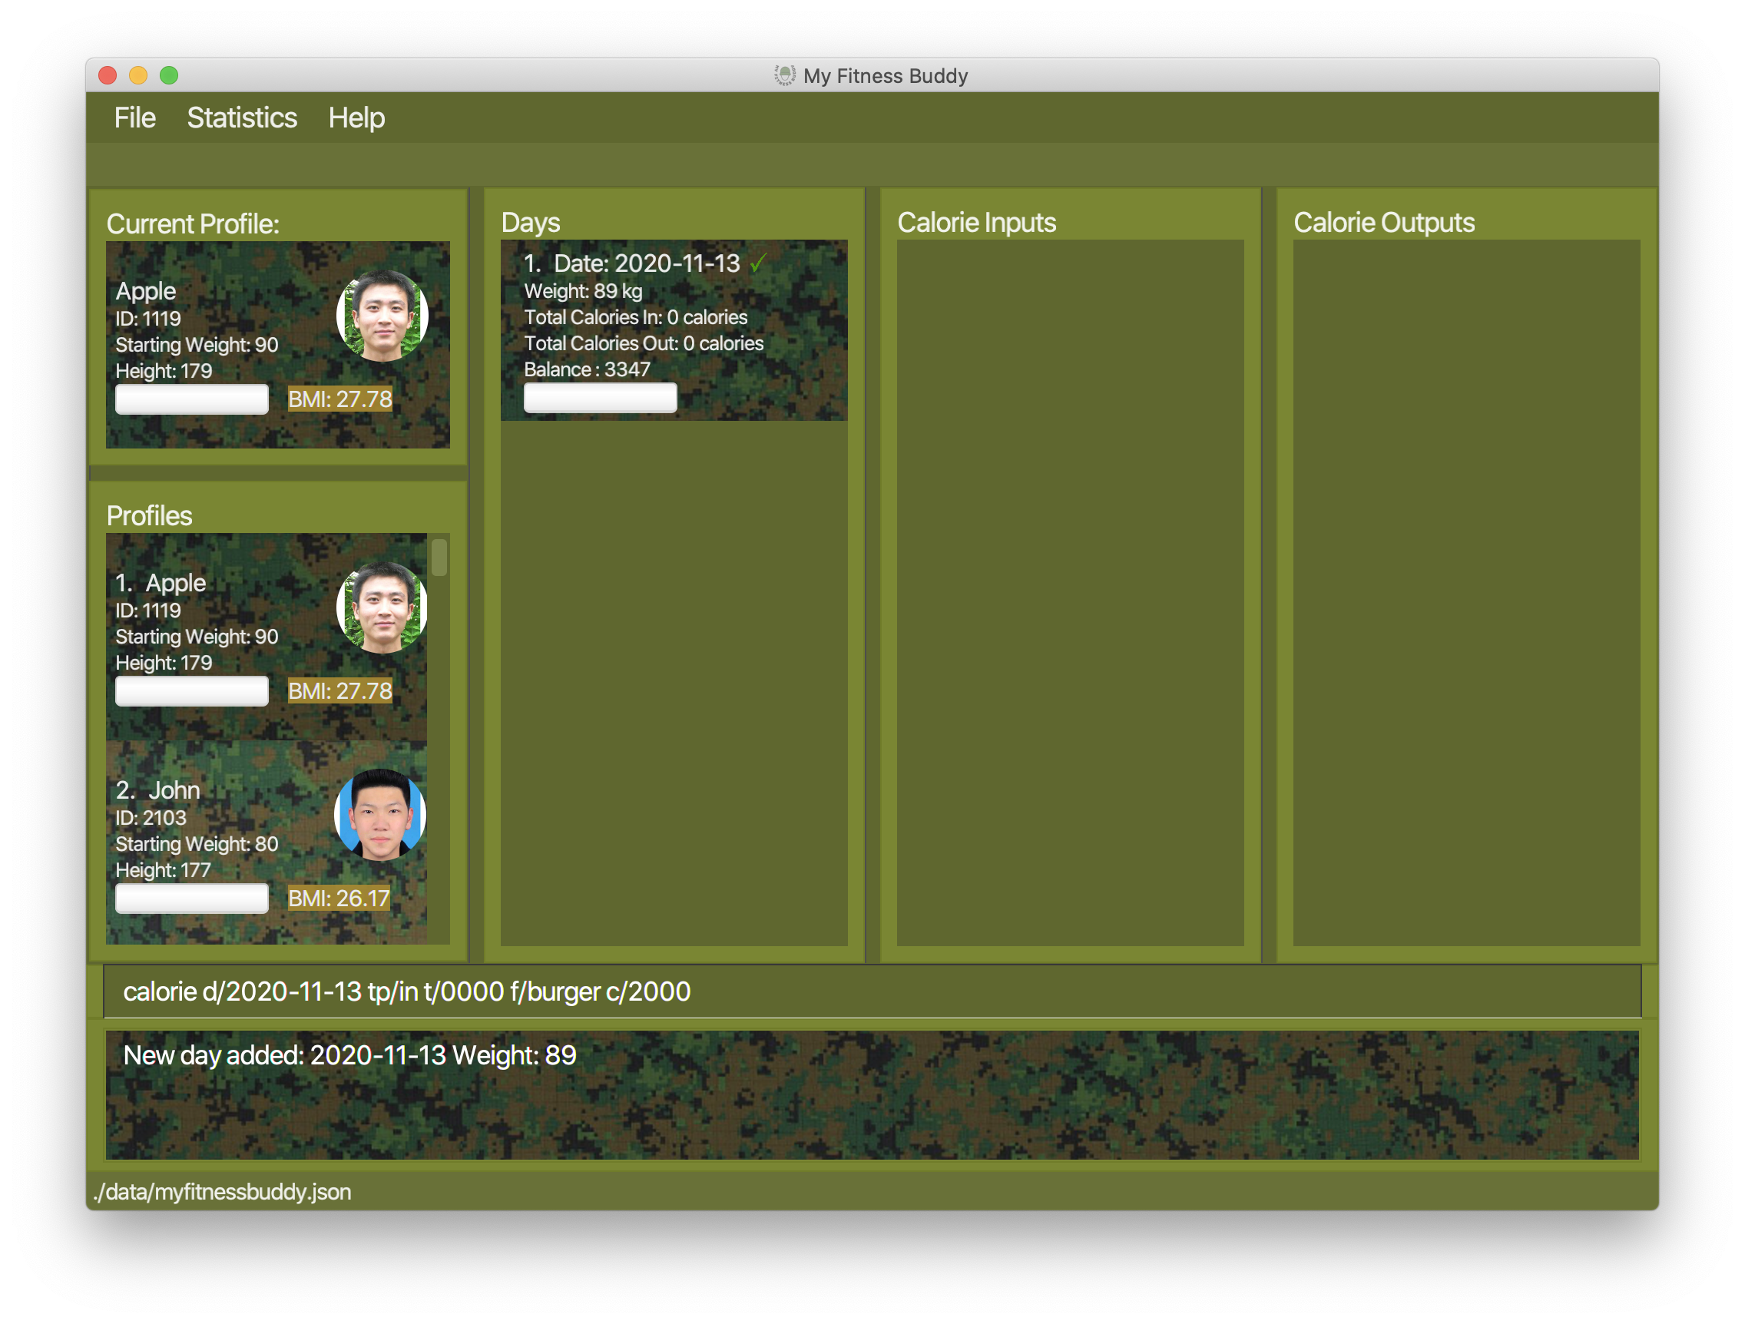
Task: Click Apple's avatar in Profiles list
Action: [382, 607]
